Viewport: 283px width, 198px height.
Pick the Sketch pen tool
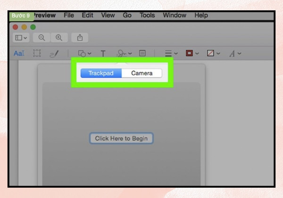coord(54,54)
